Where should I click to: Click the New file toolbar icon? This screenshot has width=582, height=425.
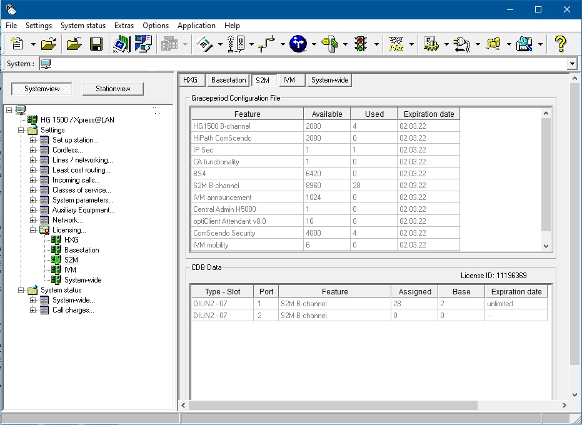17,44
